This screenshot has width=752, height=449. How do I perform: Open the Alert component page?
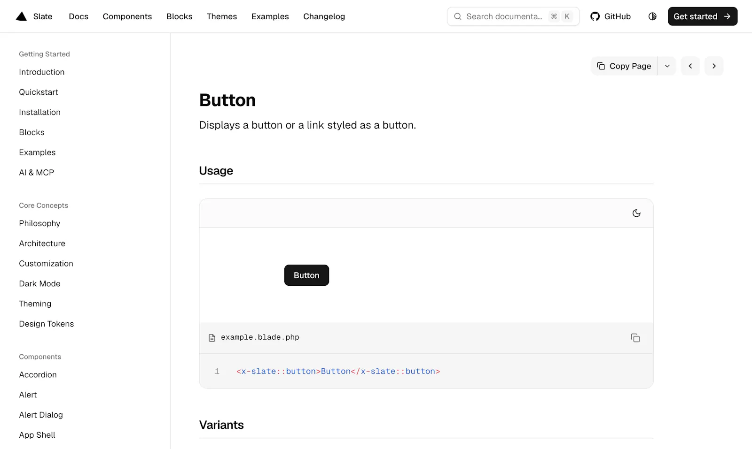(x=28, y=395)
